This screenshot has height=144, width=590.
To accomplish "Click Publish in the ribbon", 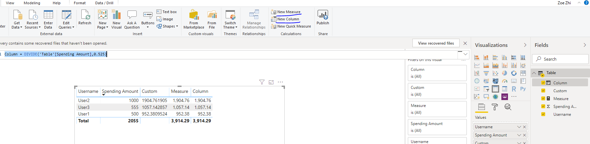I will pos(323,18).
